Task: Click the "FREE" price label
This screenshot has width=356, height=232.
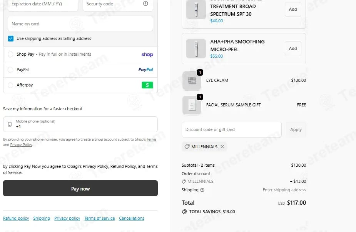Action: click(301, 105)
